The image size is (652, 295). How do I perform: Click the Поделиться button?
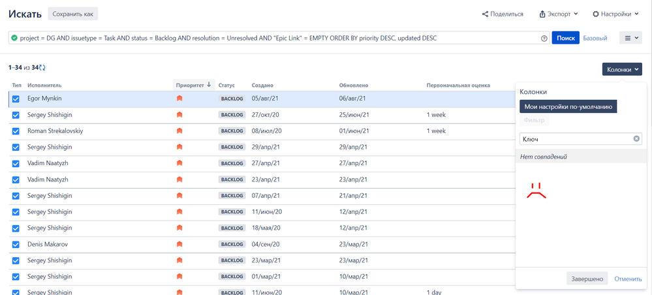tap(503, 14)
